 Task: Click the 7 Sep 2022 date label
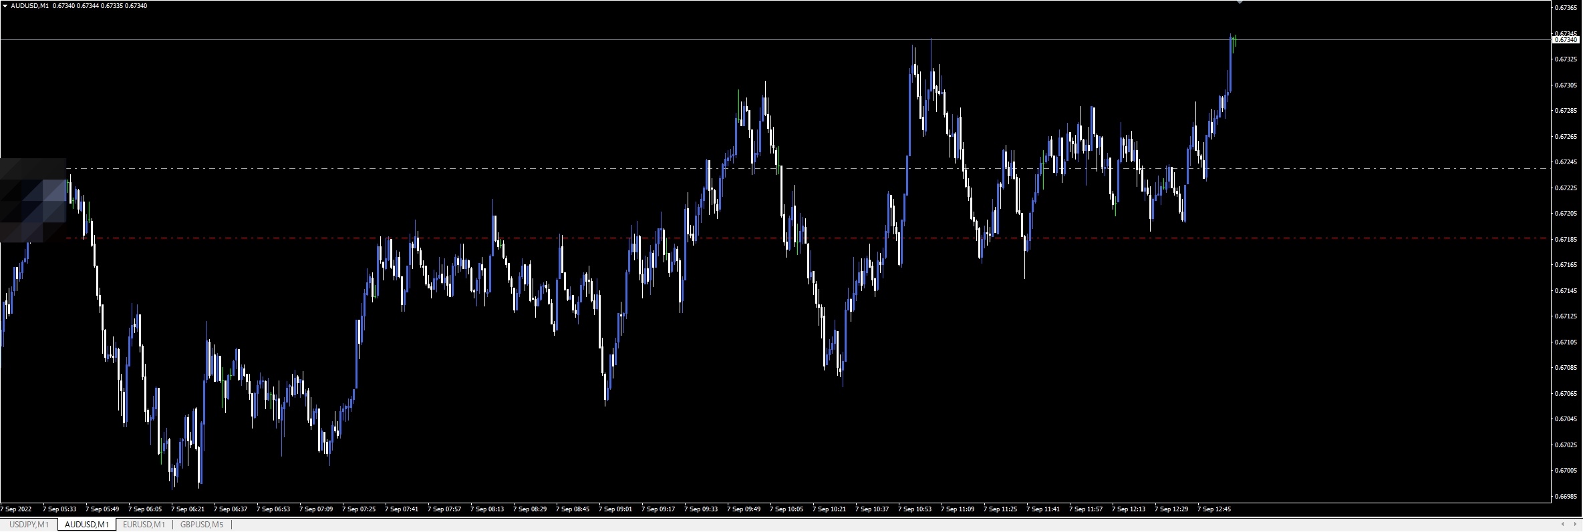tap(17, 509)
